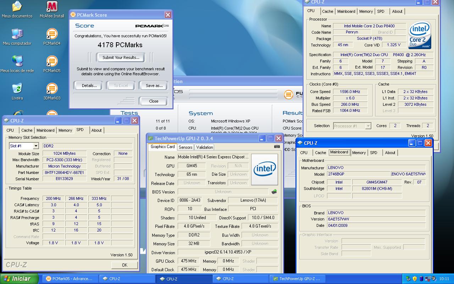
Task: Launch PCMark04 desktop shortcut
Action: [x=52, y=37]
